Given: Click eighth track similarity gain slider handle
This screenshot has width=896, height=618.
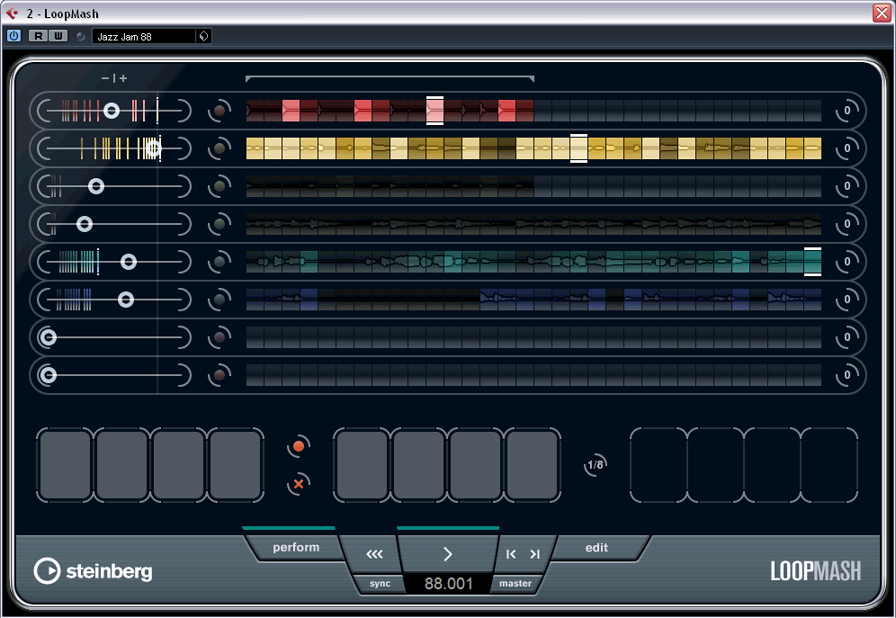Looking at the screenshot, I should click(49, 375).
